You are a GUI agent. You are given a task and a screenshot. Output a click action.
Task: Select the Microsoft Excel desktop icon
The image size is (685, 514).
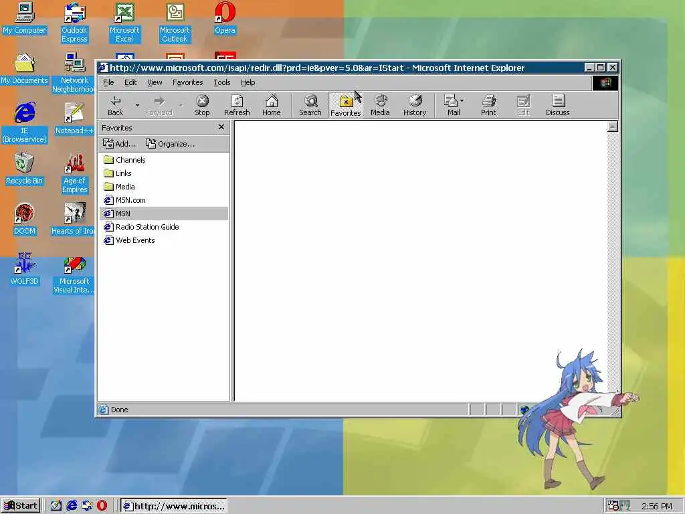124,23
